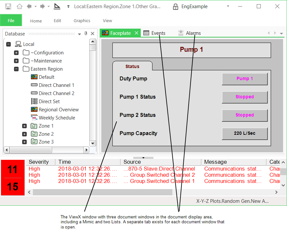Open the Graphics ribbon tab

81,21
